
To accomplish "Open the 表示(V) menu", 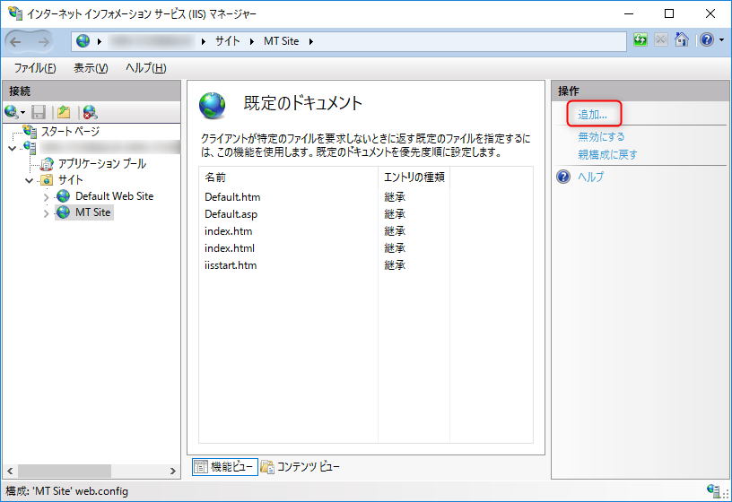I will click(90, 68).
